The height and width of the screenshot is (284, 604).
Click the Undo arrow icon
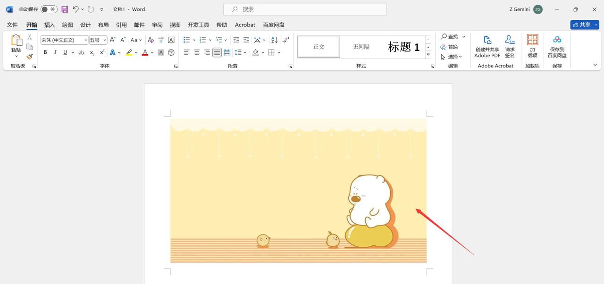click(x=75, y=9)
